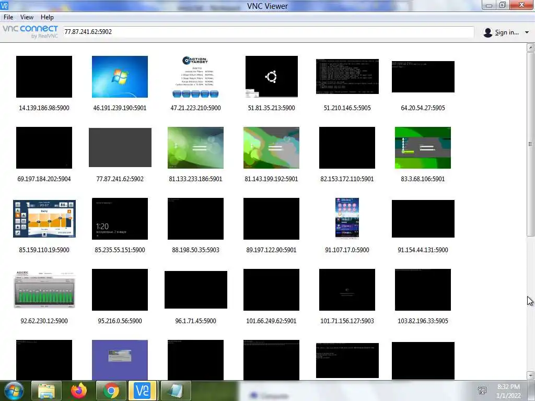Select connection thumbnail 14.139.186.98:5900
Viewport: 535px width, 401px height.
(x=44, y=77)
